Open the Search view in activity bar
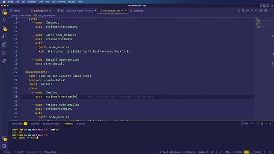This screenshot has height=154, width=274. point(4,20)
